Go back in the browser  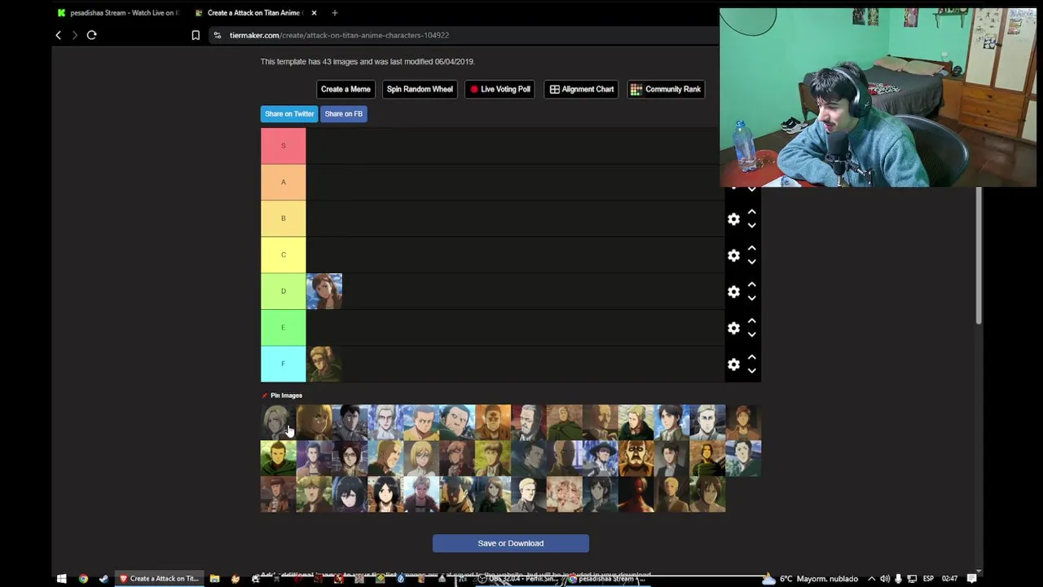pyautogui.click(x=58, y=35)
